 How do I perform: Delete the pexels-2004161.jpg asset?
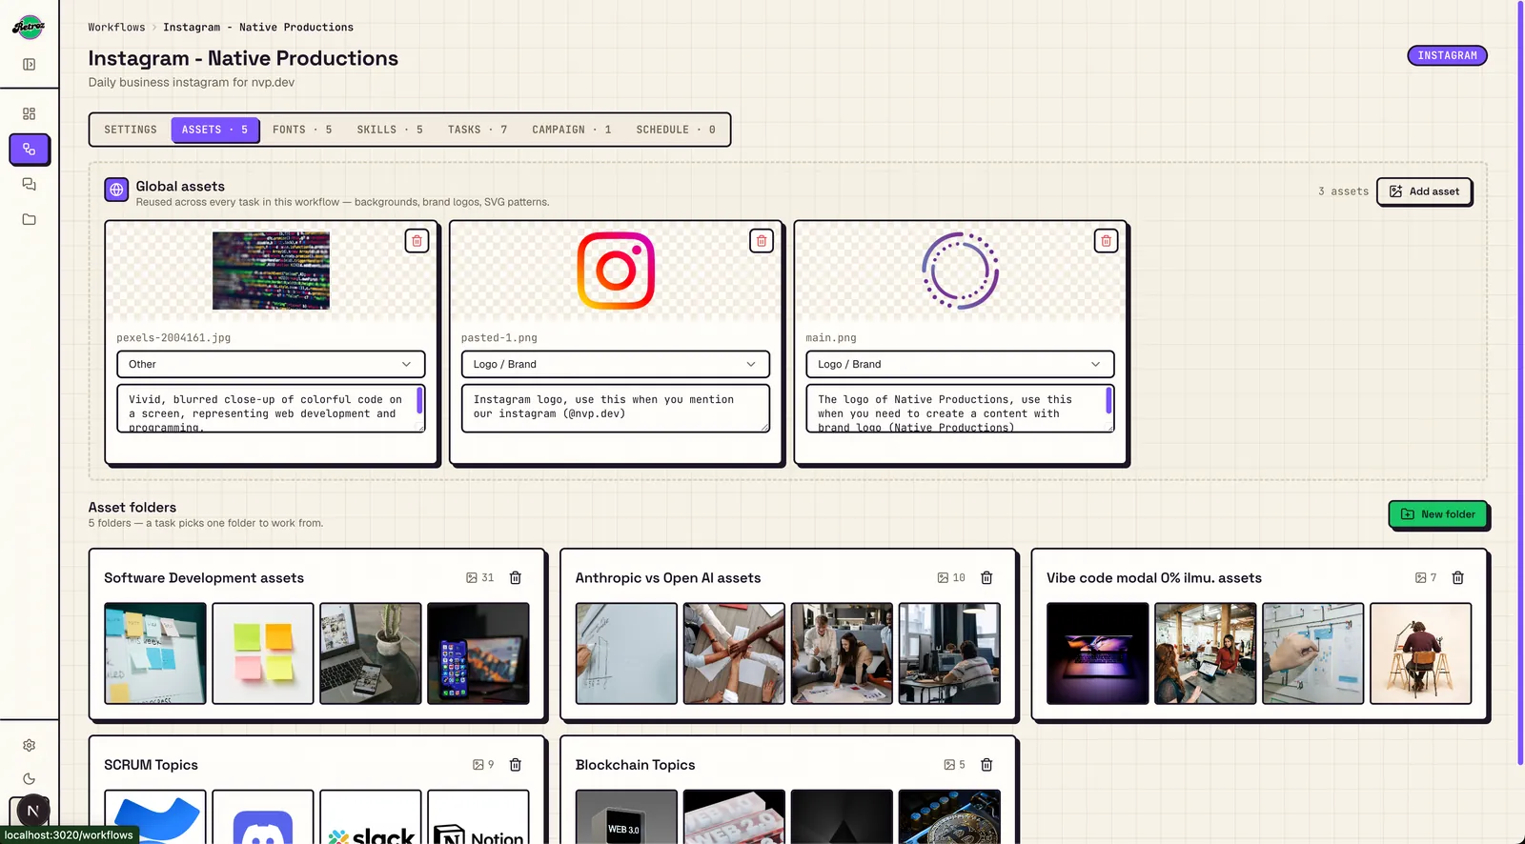417,241
